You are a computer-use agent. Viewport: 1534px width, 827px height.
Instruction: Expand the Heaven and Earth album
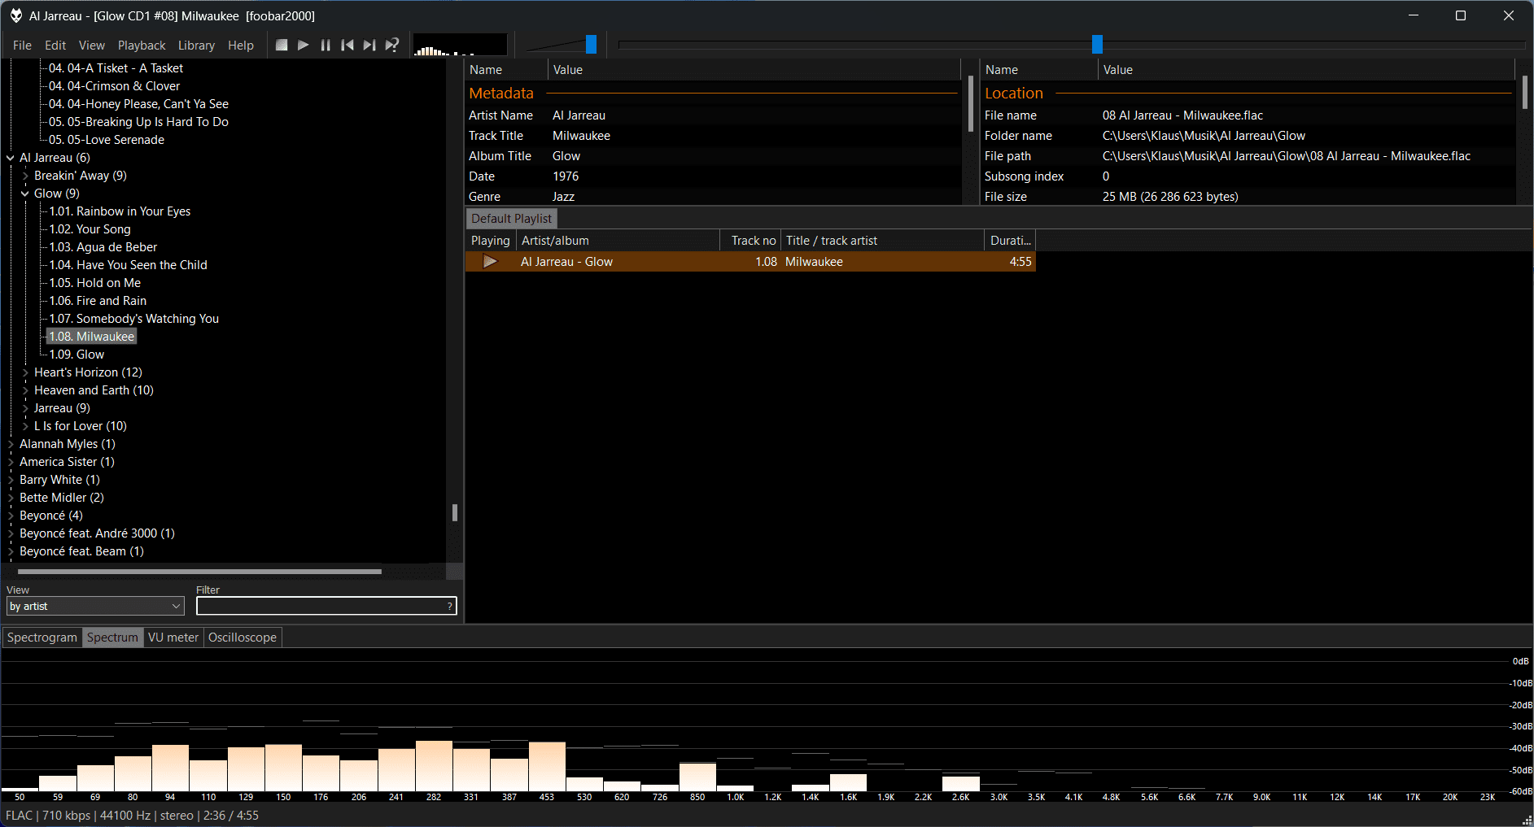[x=25, y=390]
